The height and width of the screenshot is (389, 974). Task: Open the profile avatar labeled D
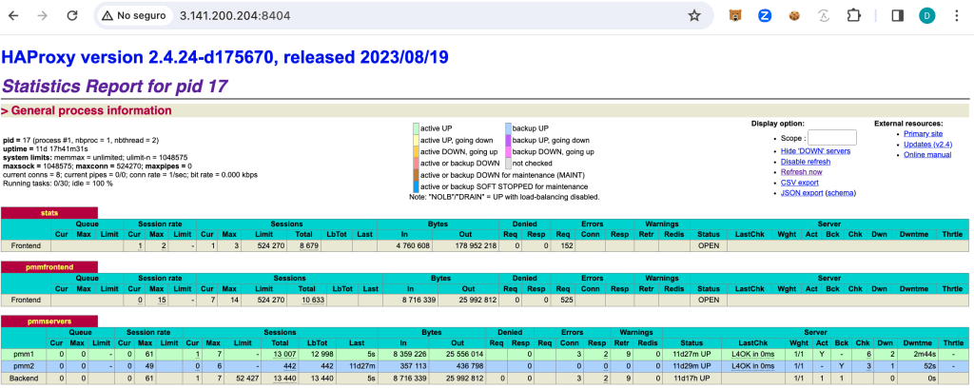click(926, 16)
